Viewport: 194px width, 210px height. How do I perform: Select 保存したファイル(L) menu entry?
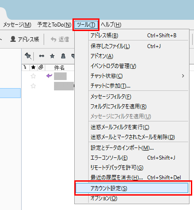click(x=131, y=46)
